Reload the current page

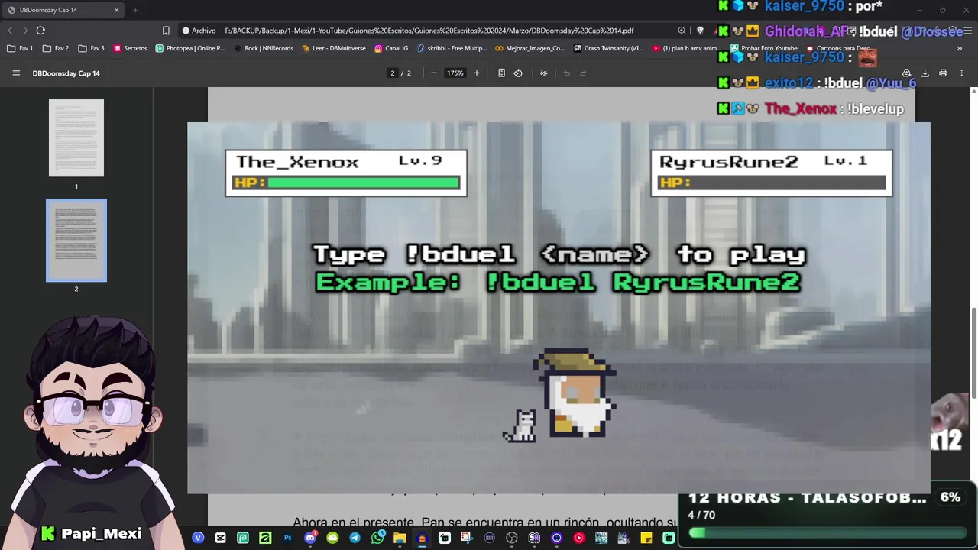click(x=40, y=31)
